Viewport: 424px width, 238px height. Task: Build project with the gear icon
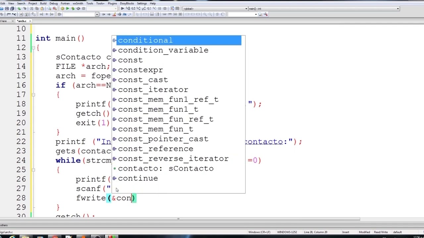[x=62, y=8]
